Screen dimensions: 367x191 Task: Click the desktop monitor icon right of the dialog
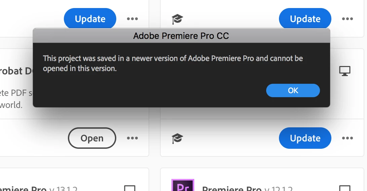(x=344, y=71)
